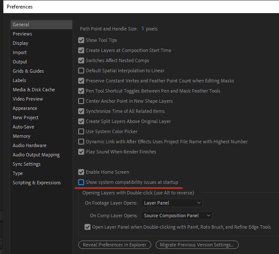
Task: Open the On Footage Layer Opens dropdown
Action: [172, 203]
